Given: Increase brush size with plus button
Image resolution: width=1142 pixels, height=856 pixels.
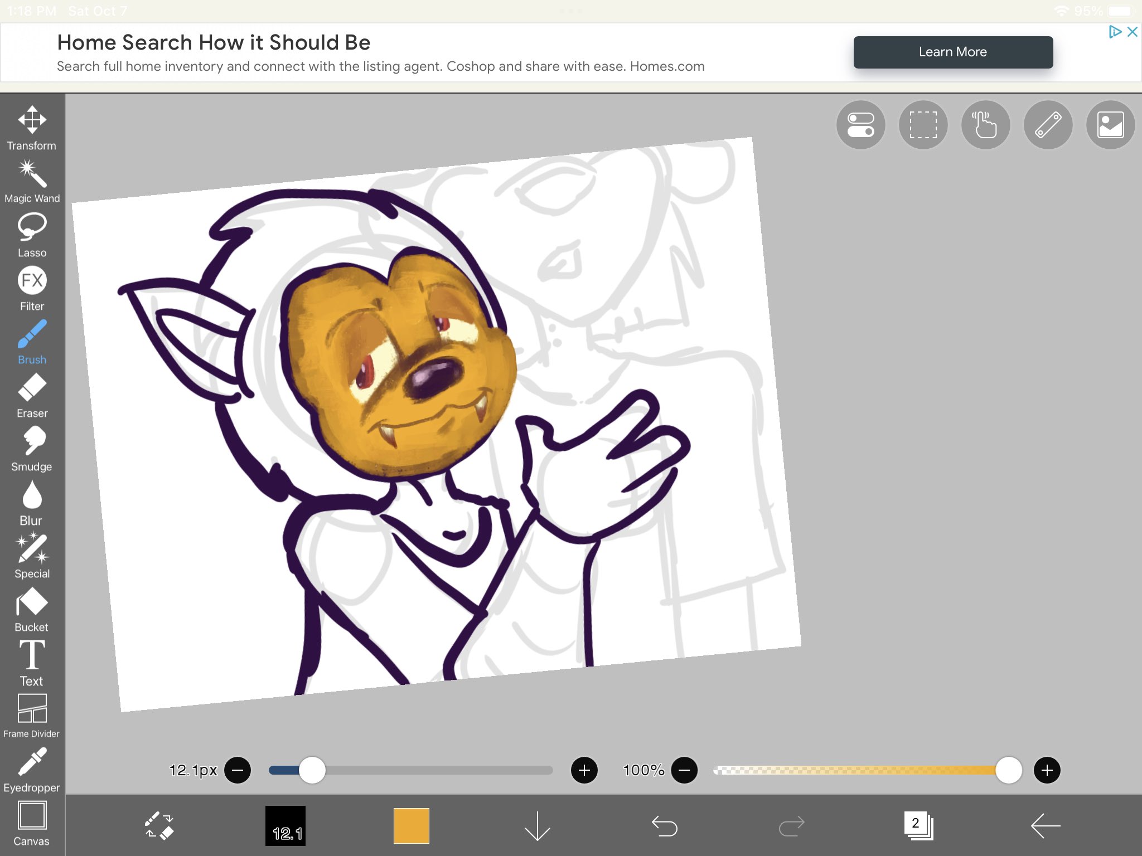Looking at the screenshot, I should tap(584, 770).
